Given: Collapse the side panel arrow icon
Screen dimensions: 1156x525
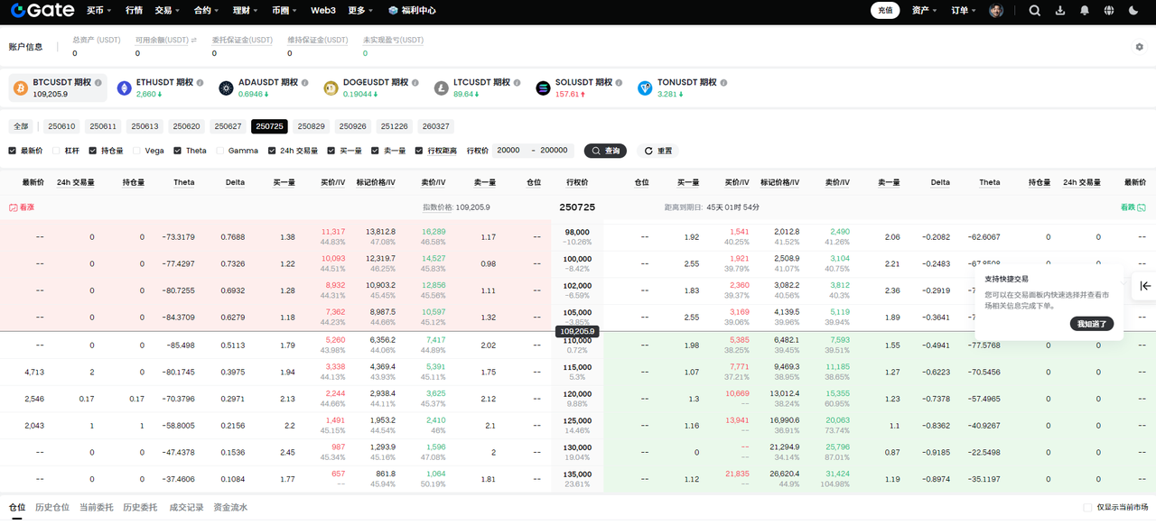Looking at the screenshot, I should click(x=1144, y=286).
